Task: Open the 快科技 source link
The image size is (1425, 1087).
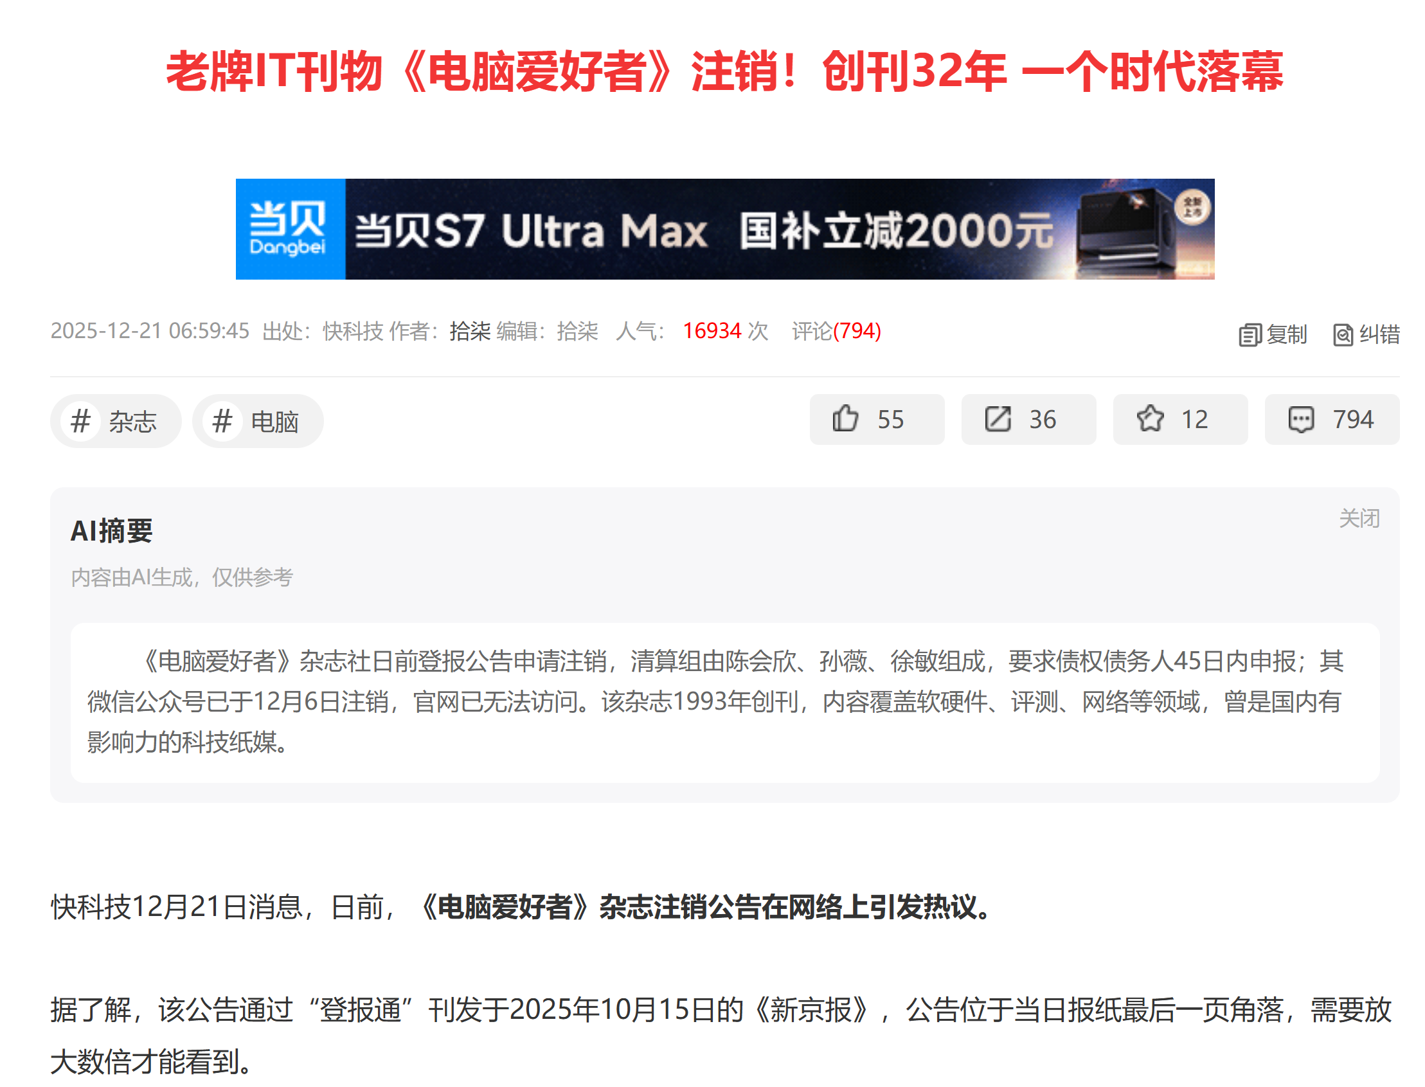Action: [354, 332]
